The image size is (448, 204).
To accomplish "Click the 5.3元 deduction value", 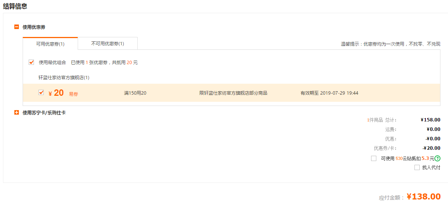I will point(428,158).
